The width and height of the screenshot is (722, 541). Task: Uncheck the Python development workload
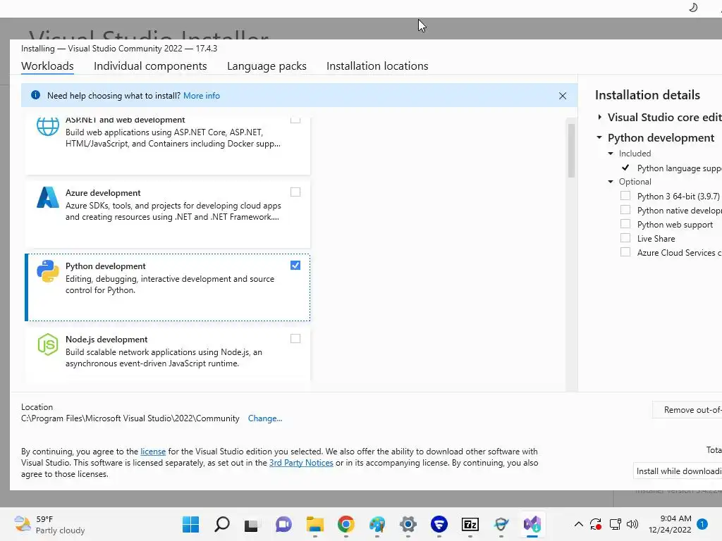tap(295, 266)
